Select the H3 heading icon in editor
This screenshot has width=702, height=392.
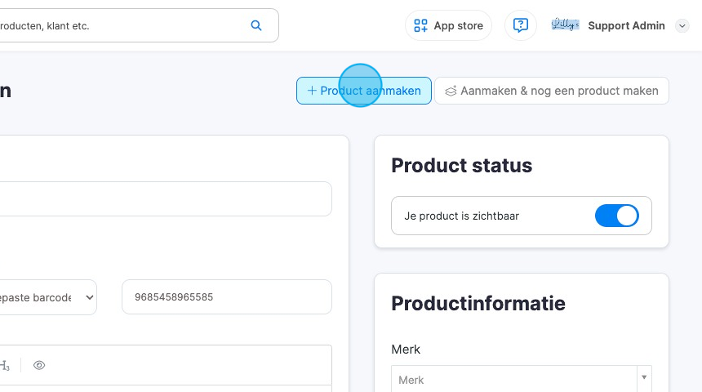pyautogui.click(x=5, y=366)
